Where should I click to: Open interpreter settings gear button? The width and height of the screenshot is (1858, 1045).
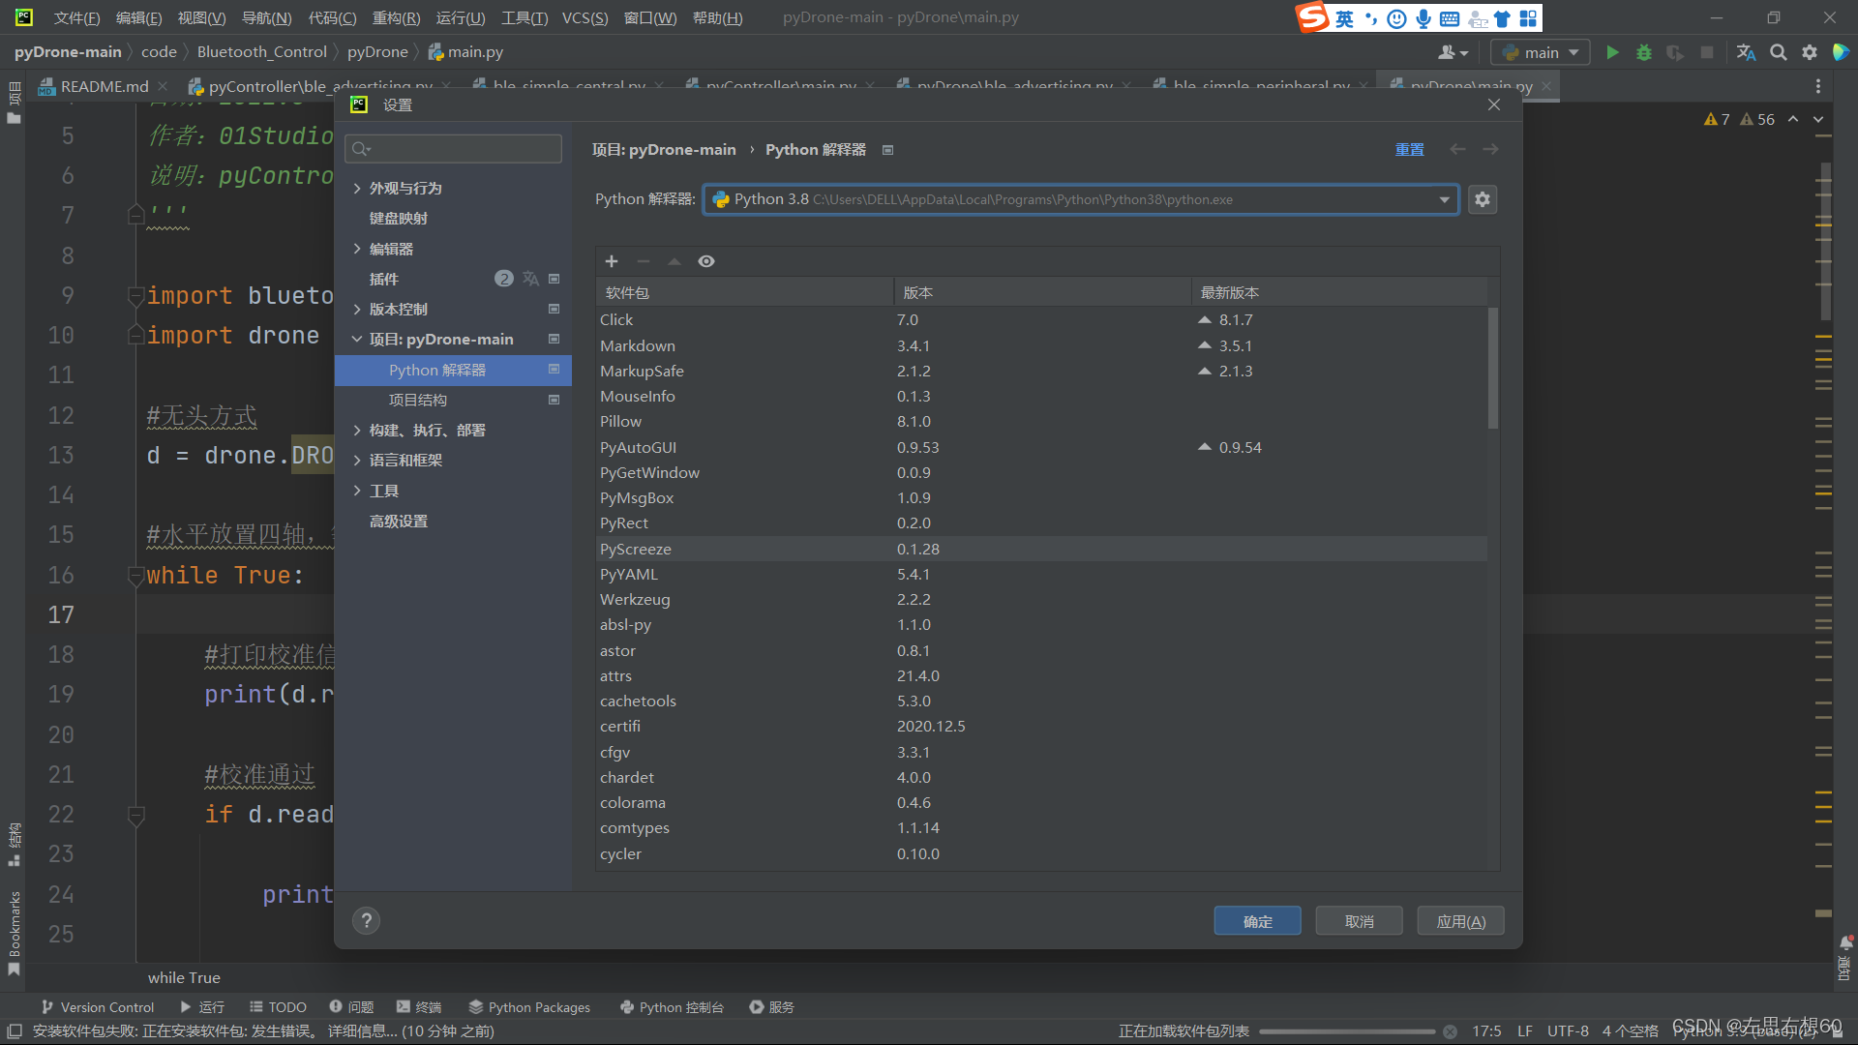pos(1483,199)
